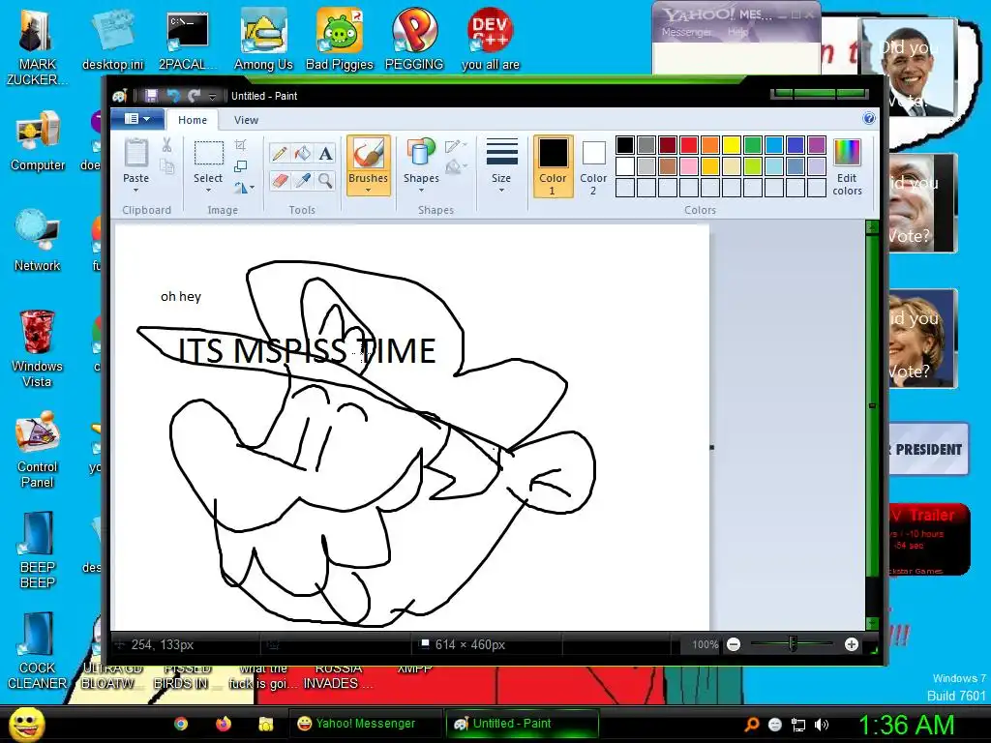Click the 'oh hey' text on canvas
This screenshot has height=743, width=991.
181,296
